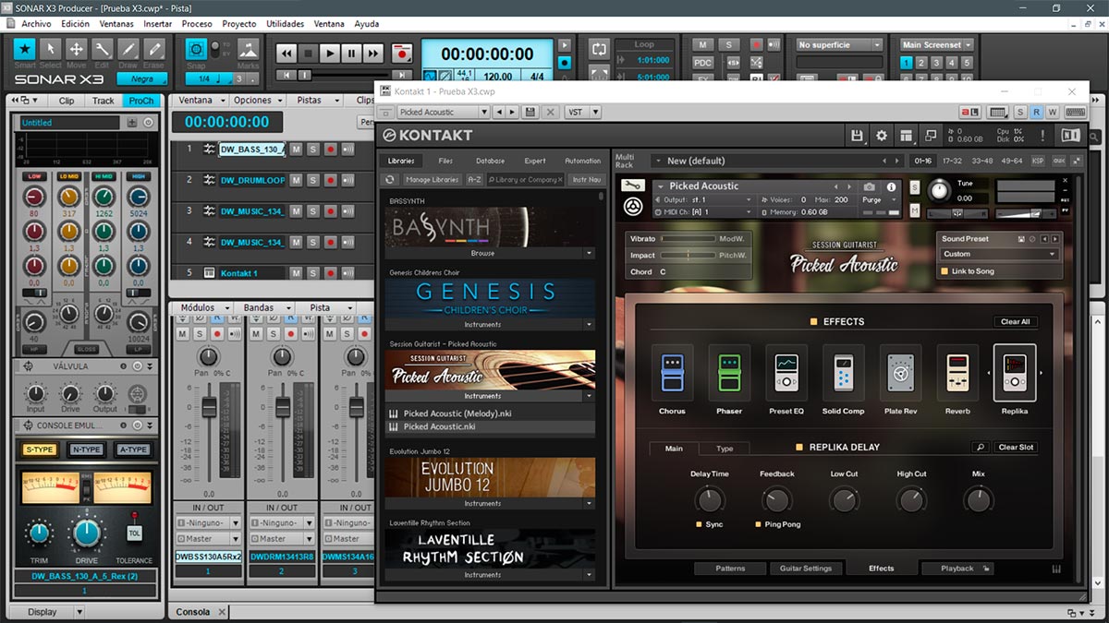Rewind the SONAR transport

pos(286,54)
